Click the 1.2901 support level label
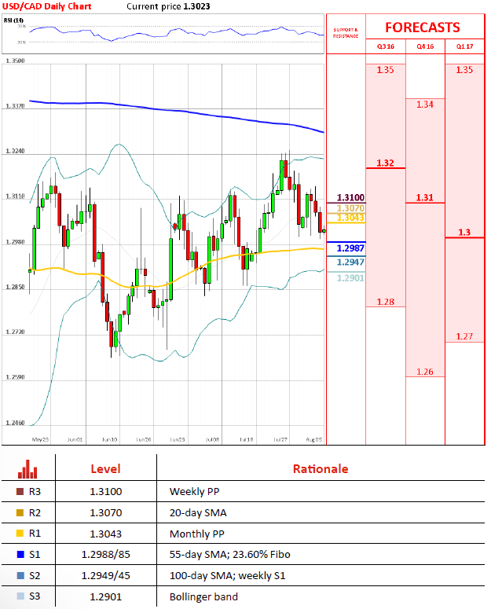 [x=350, y=278]
